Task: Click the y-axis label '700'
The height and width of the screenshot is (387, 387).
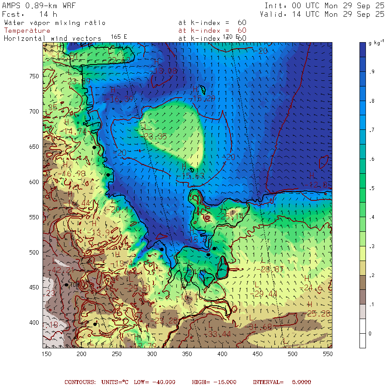Action: click(x=34, y=111)
